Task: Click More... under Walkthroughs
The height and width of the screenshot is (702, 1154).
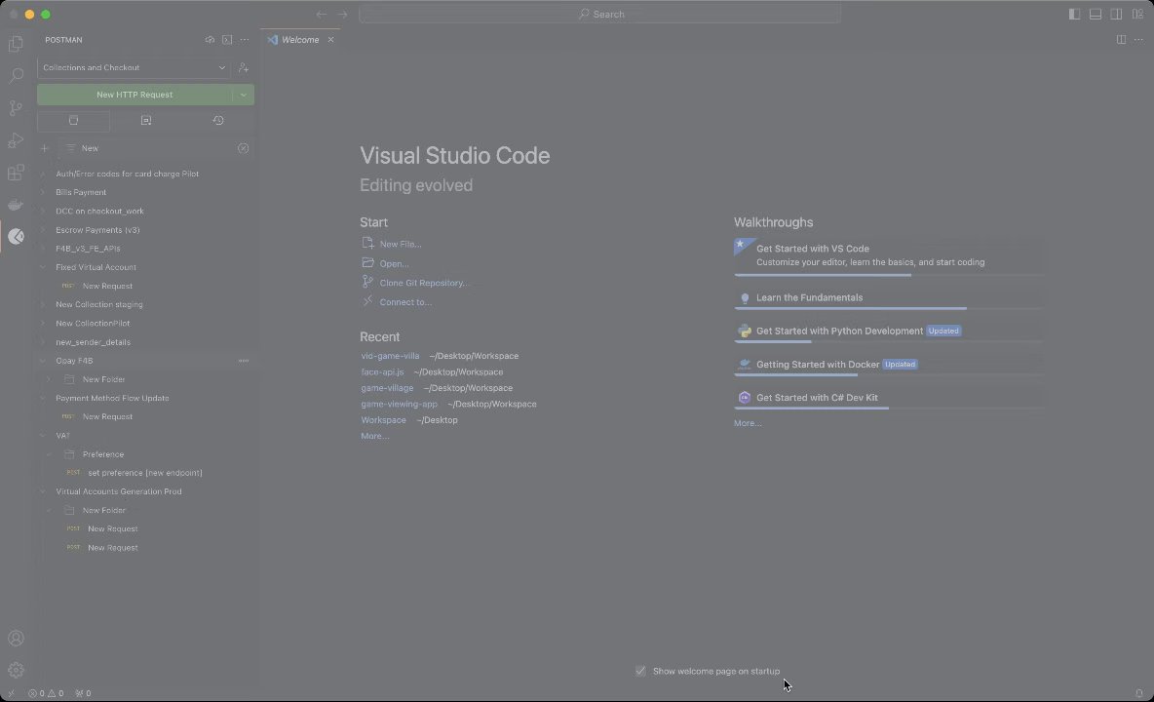Action: 748,423
